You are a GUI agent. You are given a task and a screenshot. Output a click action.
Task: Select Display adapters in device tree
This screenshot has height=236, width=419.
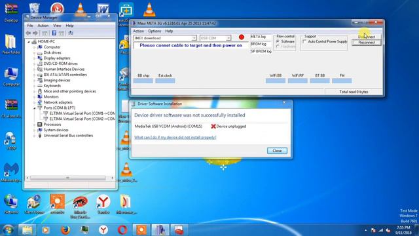57,58
